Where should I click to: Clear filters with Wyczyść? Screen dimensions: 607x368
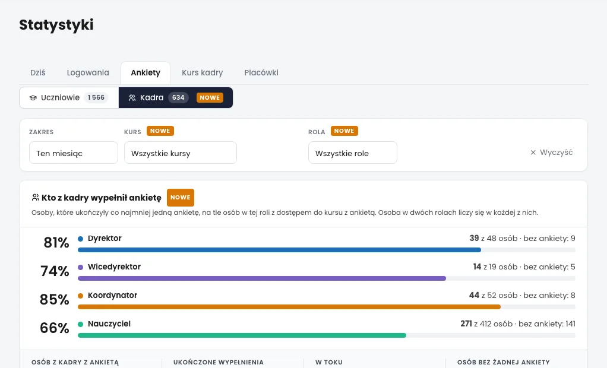click(552, 153)
